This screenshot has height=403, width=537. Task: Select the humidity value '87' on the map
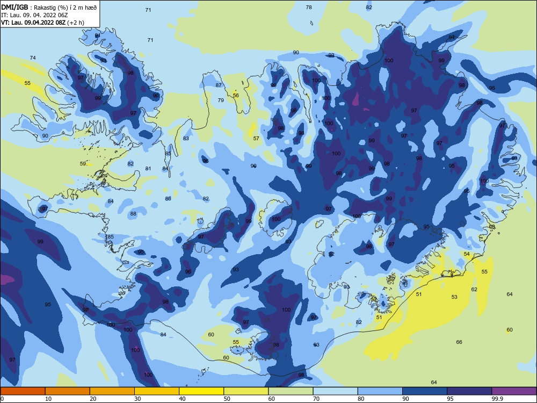tap(219, 85)
